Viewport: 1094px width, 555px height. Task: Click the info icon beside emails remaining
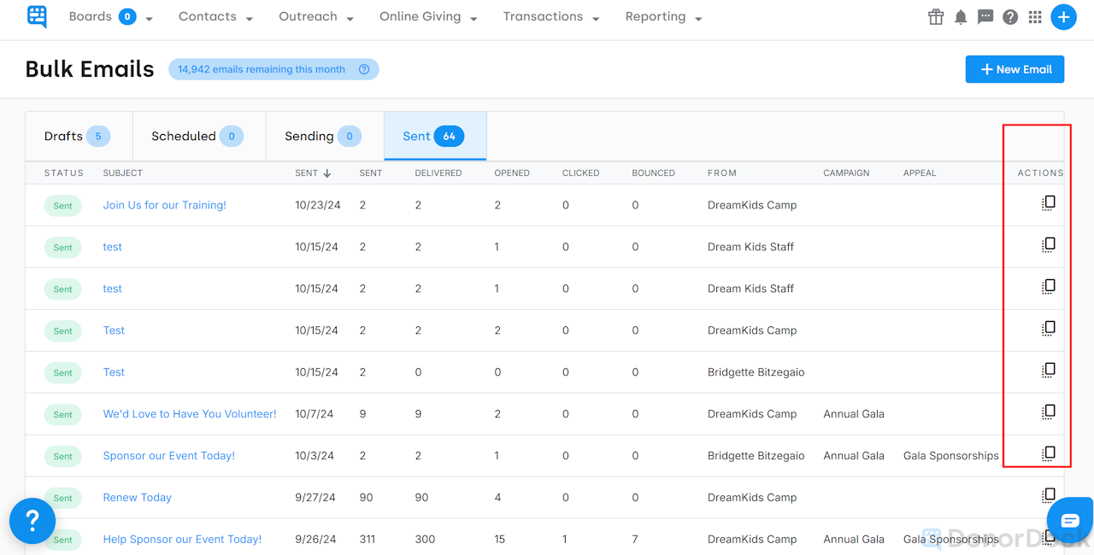coord(364,70)
